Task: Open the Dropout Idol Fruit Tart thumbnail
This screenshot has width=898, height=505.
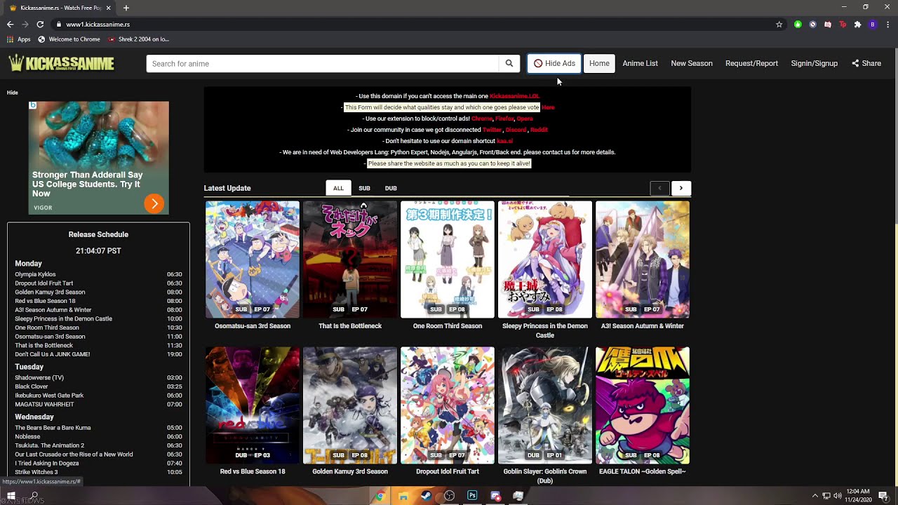Action: (447, 405)
